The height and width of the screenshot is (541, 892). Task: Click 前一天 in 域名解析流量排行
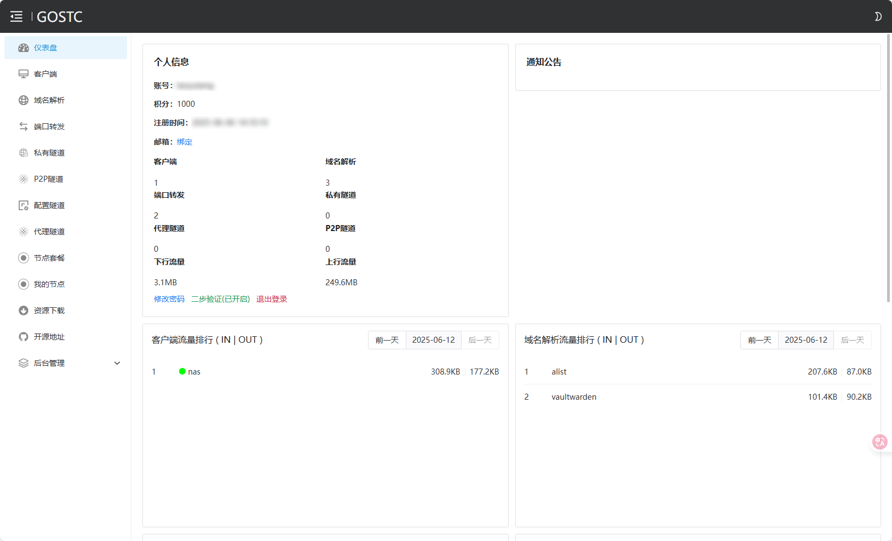[x=759, y=340]
